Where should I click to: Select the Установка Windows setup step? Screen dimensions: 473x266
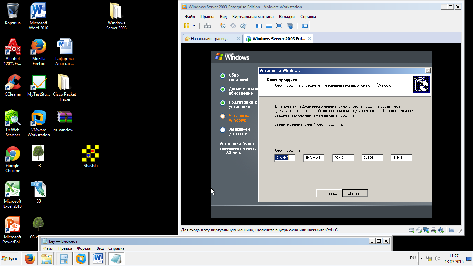(x=235, y=118)
